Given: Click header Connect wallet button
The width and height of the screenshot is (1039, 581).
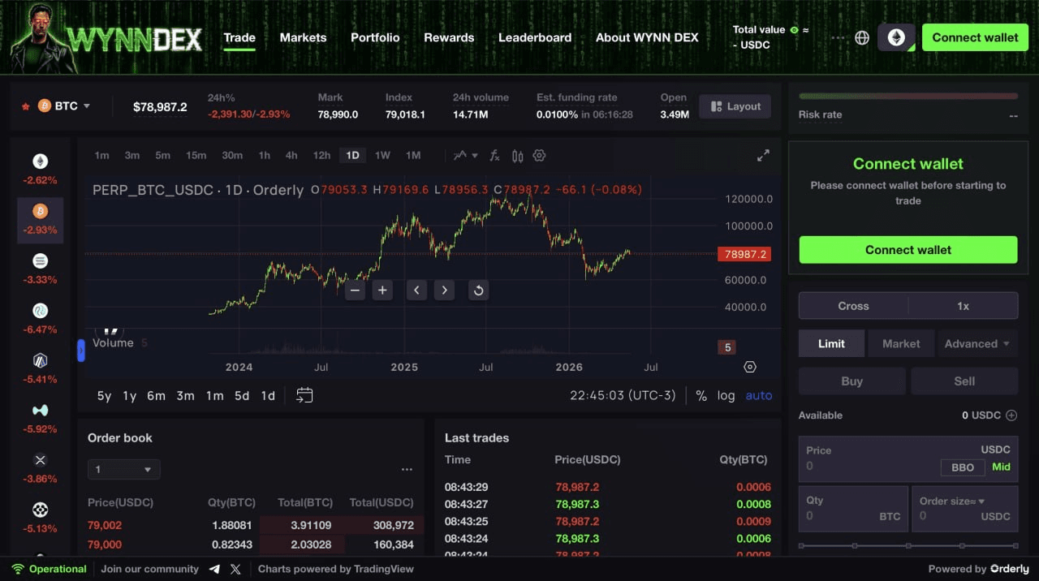Looking at the screenshot, I should 975,37.
